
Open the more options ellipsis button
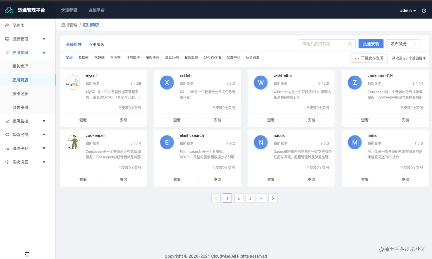tap(415, 44)
